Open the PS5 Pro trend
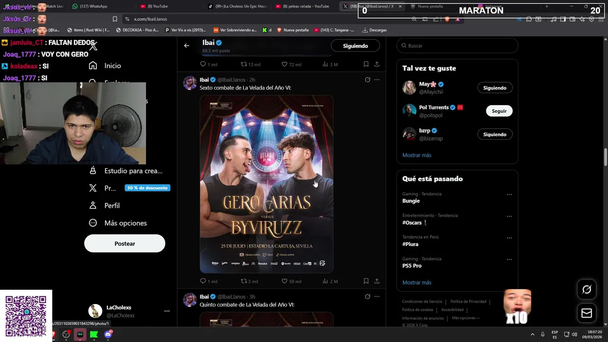 (412, 266)
